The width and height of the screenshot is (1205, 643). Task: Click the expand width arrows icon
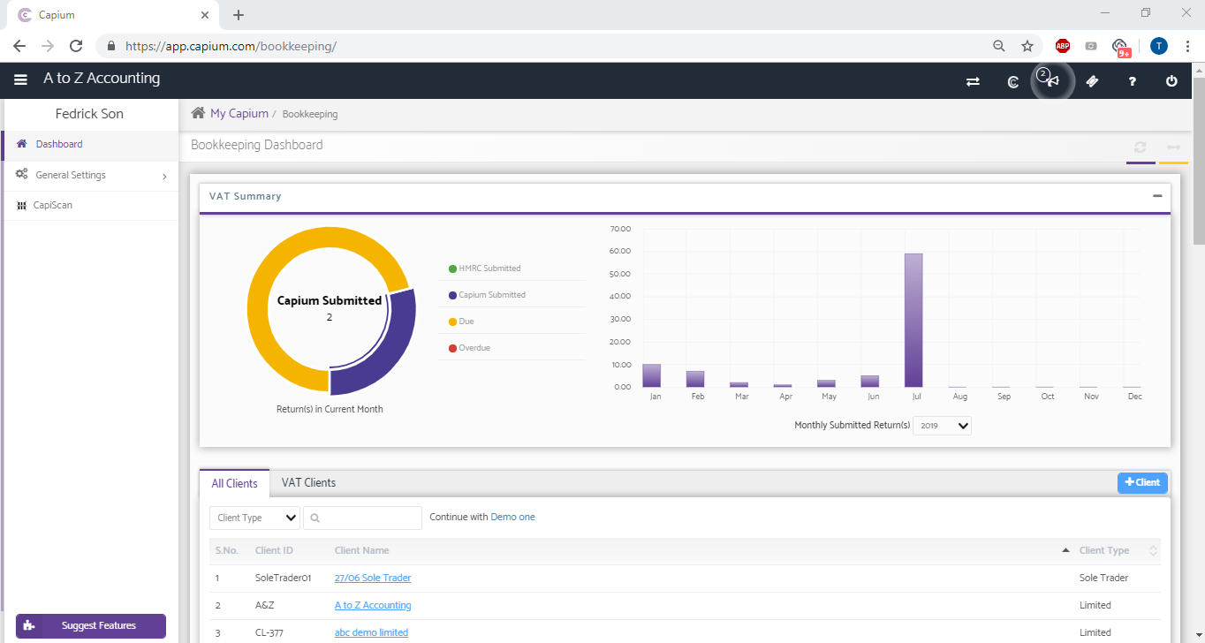(x=1173, y=148)
